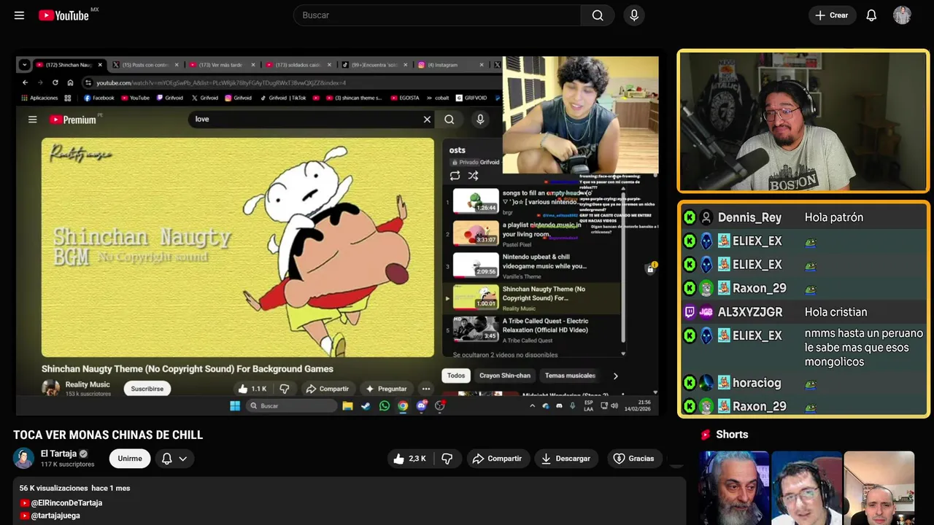In the streamed video, select the Posts con conte tab
The image size is (934, 525).
click(145, 65)
